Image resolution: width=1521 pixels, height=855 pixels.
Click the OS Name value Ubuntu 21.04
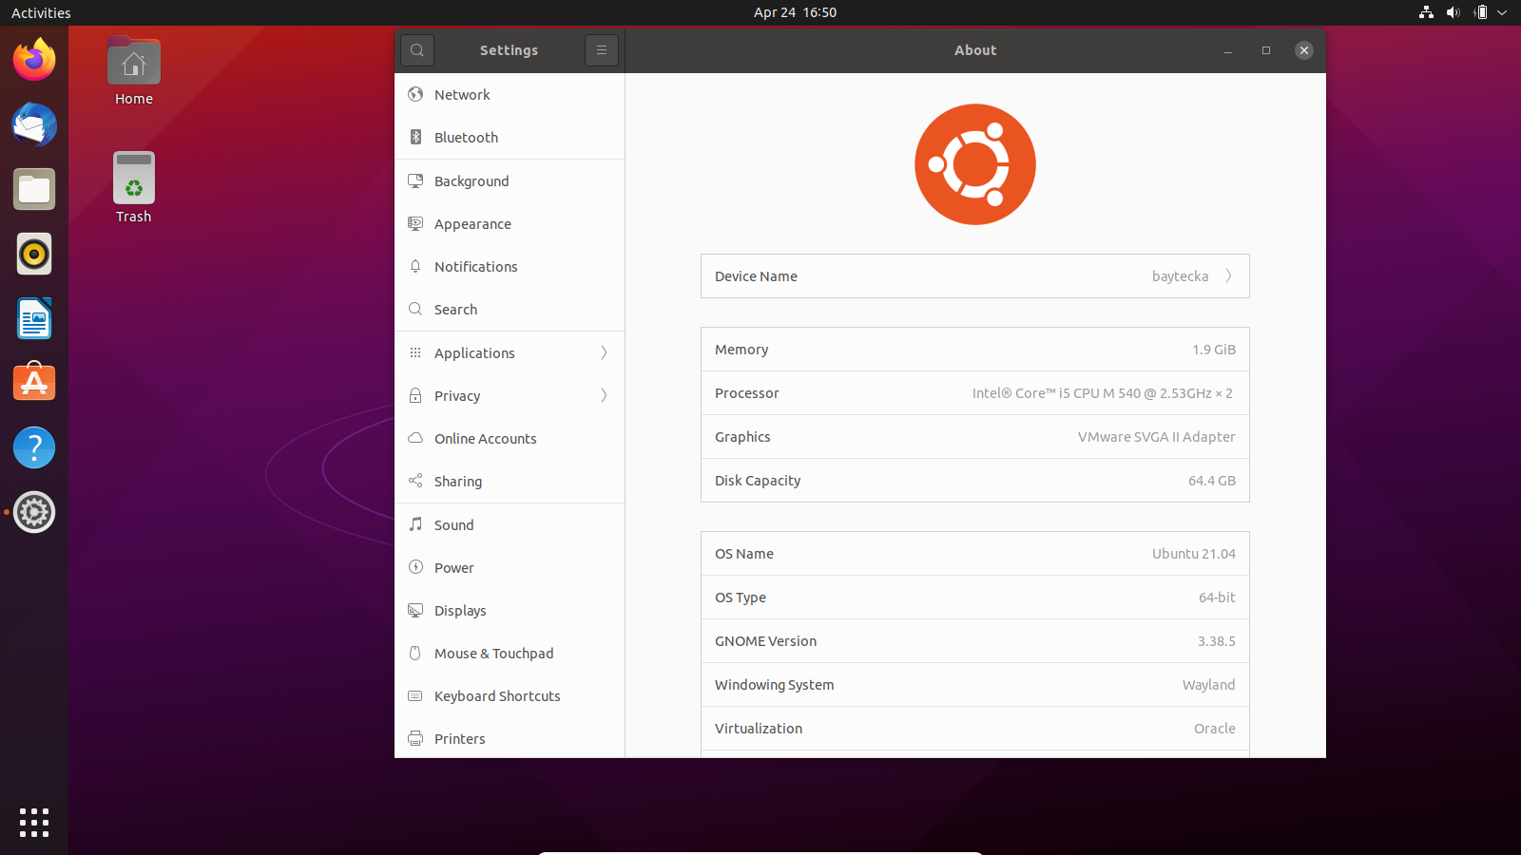pos(1194,554)
